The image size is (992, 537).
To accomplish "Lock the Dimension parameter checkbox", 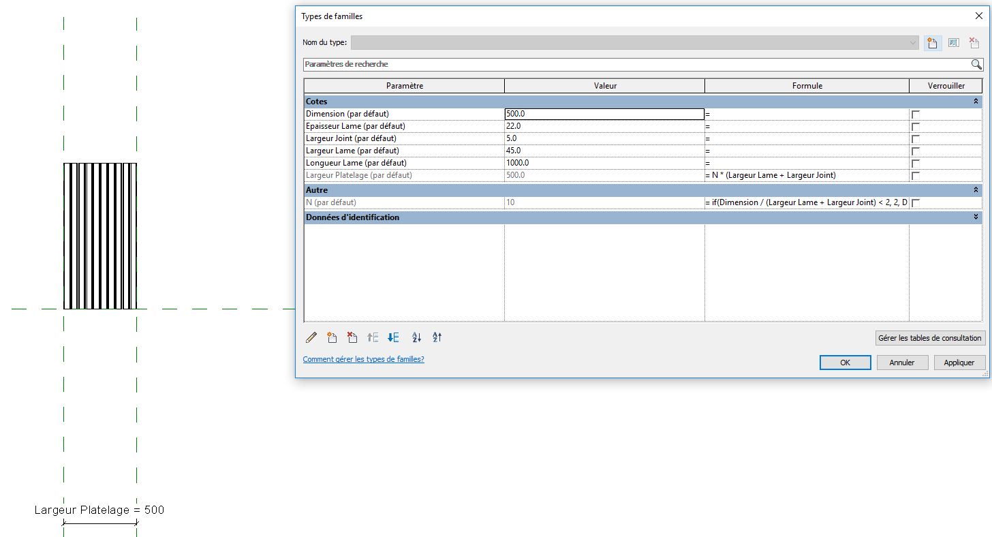I will point(916,114).
